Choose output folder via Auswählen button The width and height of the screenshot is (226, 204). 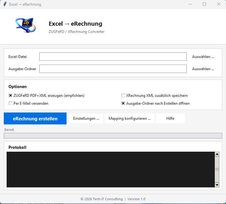203,69
